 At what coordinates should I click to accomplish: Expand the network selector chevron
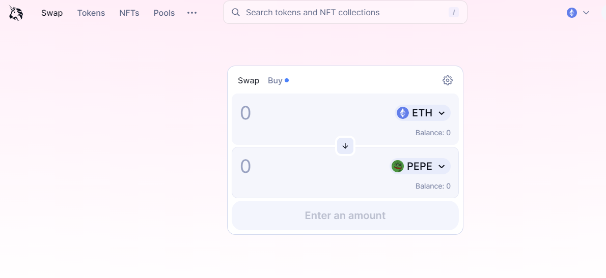(x=586, y=13)
